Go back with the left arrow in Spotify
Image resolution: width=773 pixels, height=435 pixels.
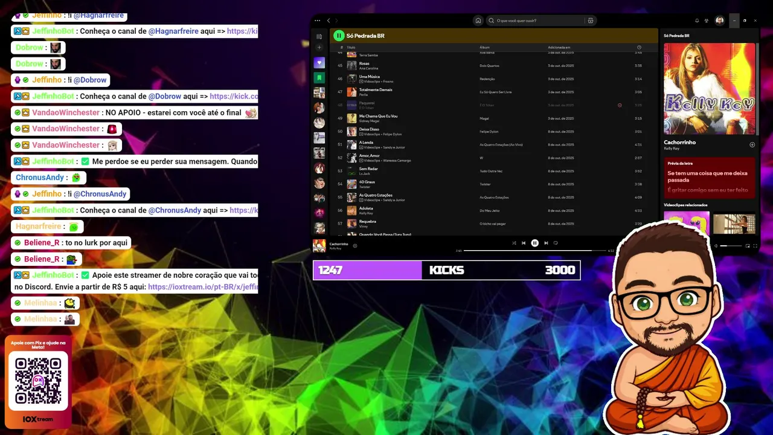point(329,21)
